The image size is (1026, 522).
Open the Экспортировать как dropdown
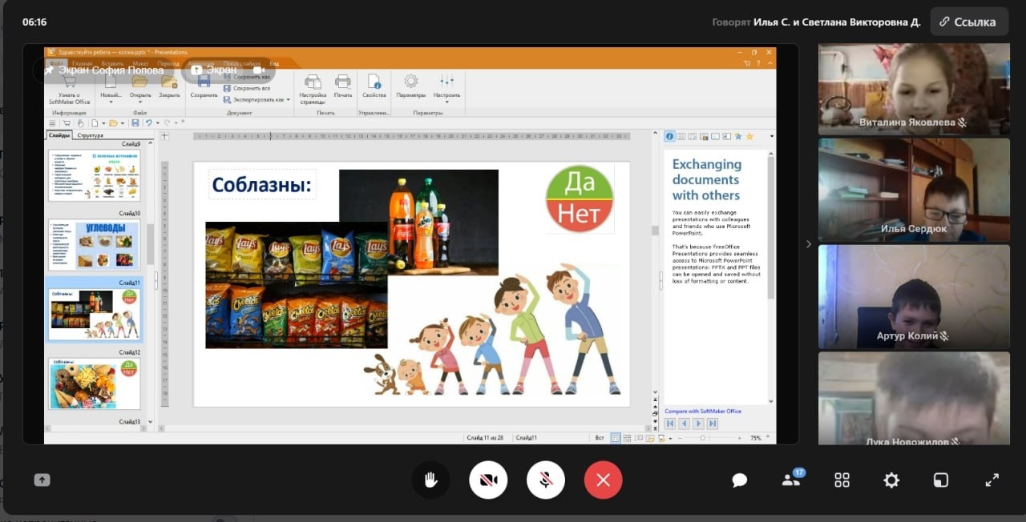[256, 100]
